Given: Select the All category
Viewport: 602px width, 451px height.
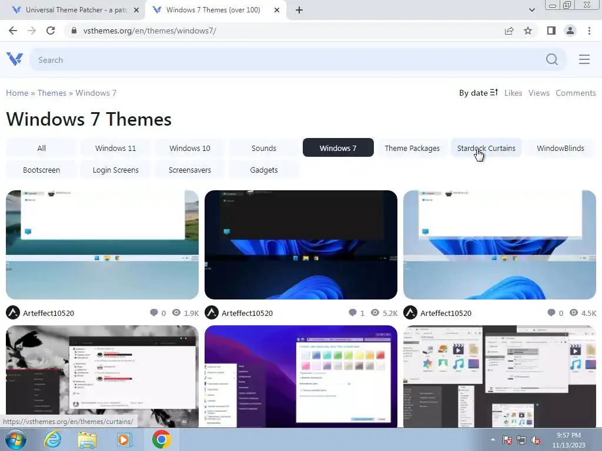Looking at the screenshot, I should coord(42,148).
